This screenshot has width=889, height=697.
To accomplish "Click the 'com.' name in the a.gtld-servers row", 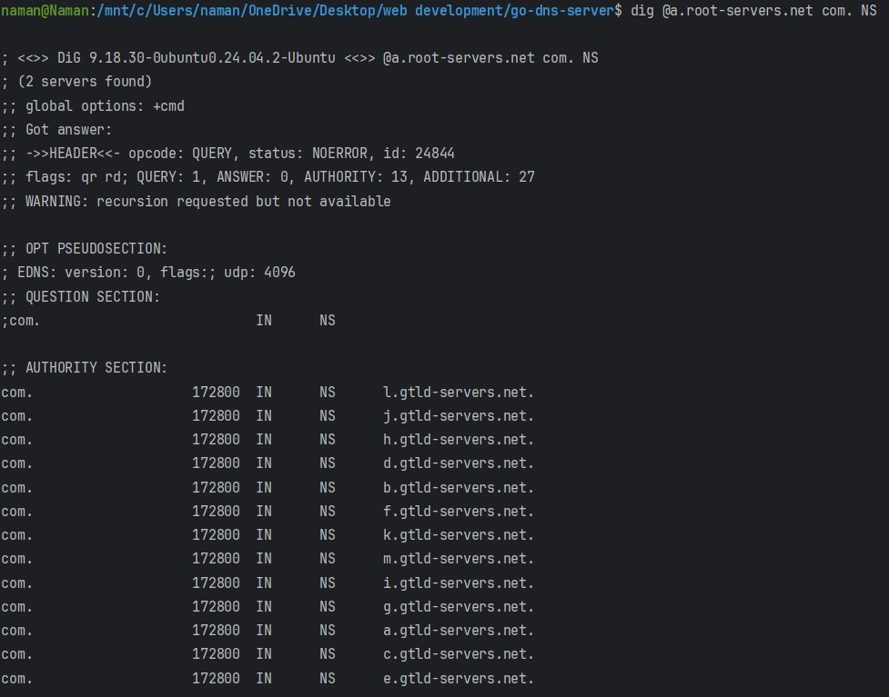I will [x=17, y=631].
